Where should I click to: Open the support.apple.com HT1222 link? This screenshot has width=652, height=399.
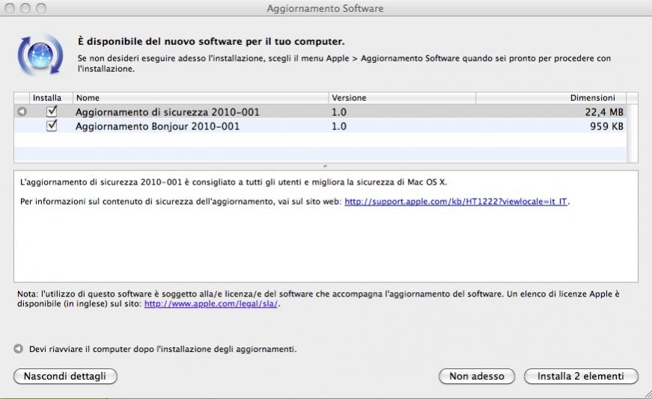pyautogui.click(x=456, y=202)
